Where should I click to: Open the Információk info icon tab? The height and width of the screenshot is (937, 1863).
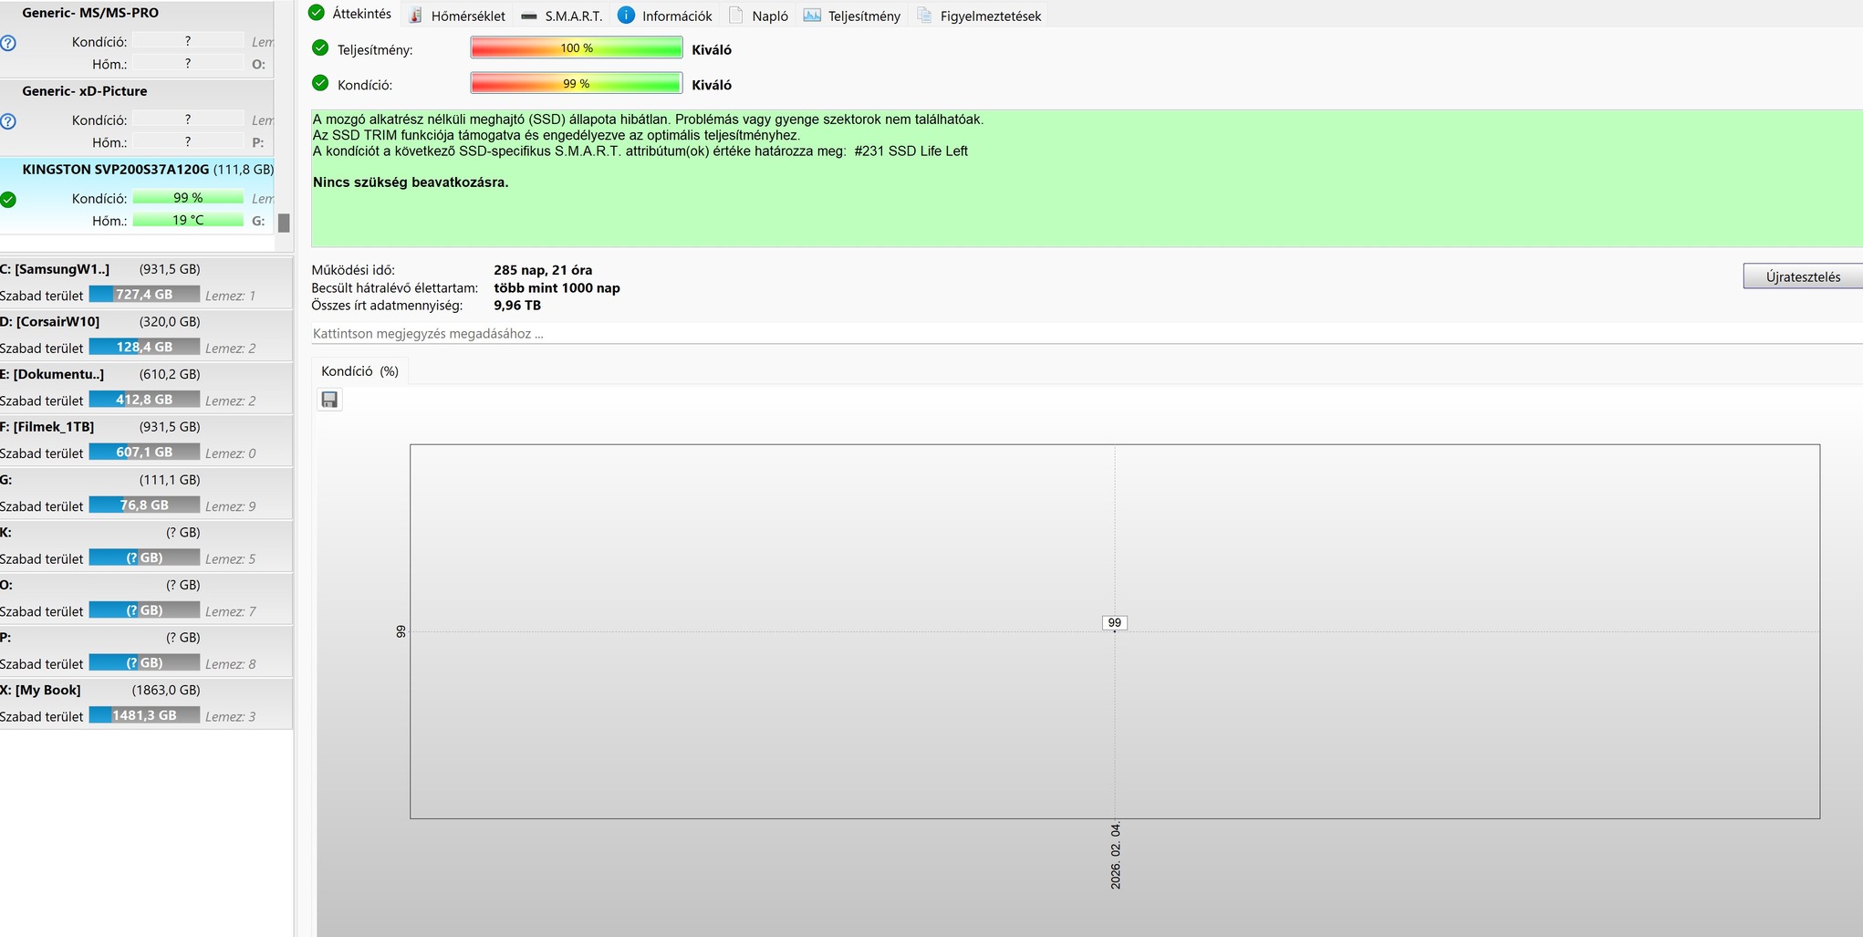tap(664, 16)
